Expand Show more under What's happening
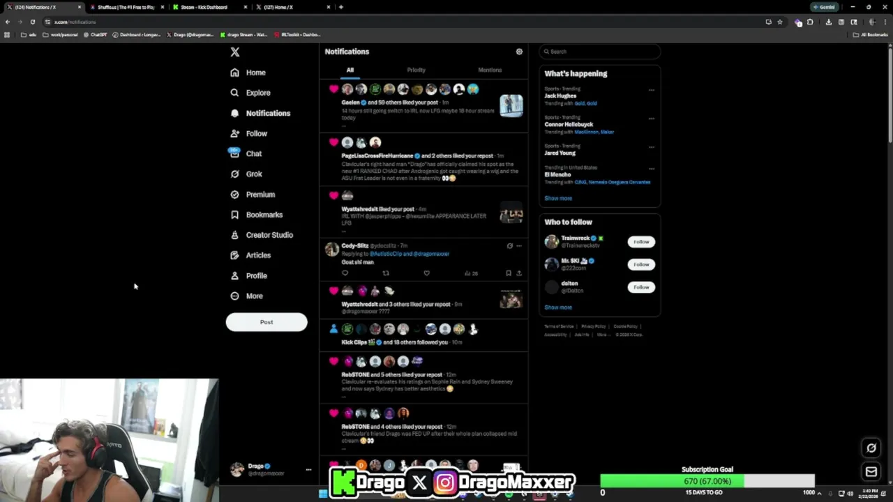This screenshot has height=502, width=893. click(558, 199)
